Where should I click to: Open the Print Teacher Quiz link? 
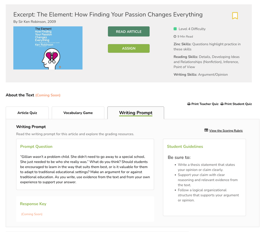[x=205, y=104]
